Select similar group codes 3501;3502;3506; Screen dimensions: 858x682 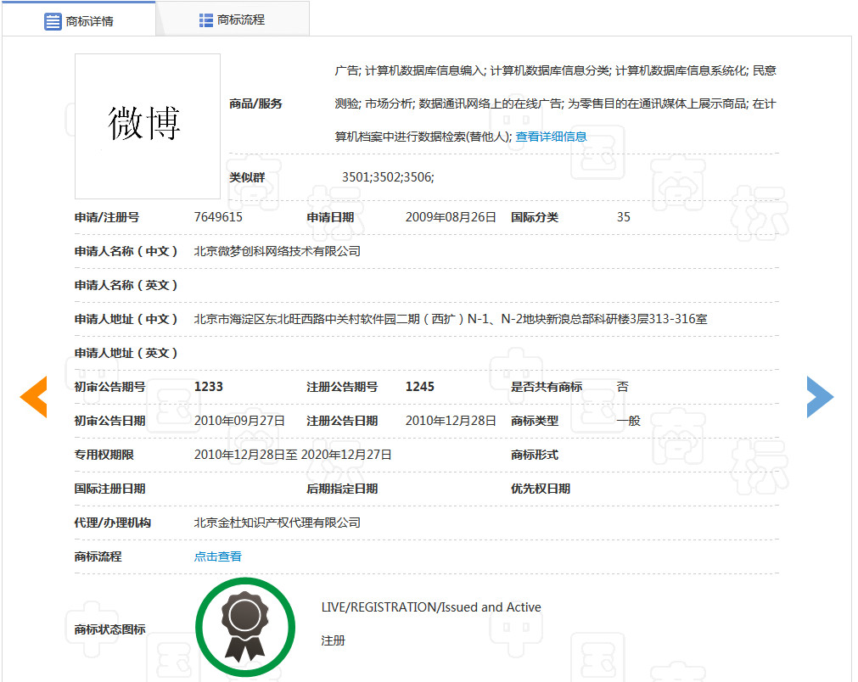[x=388, y=177]
